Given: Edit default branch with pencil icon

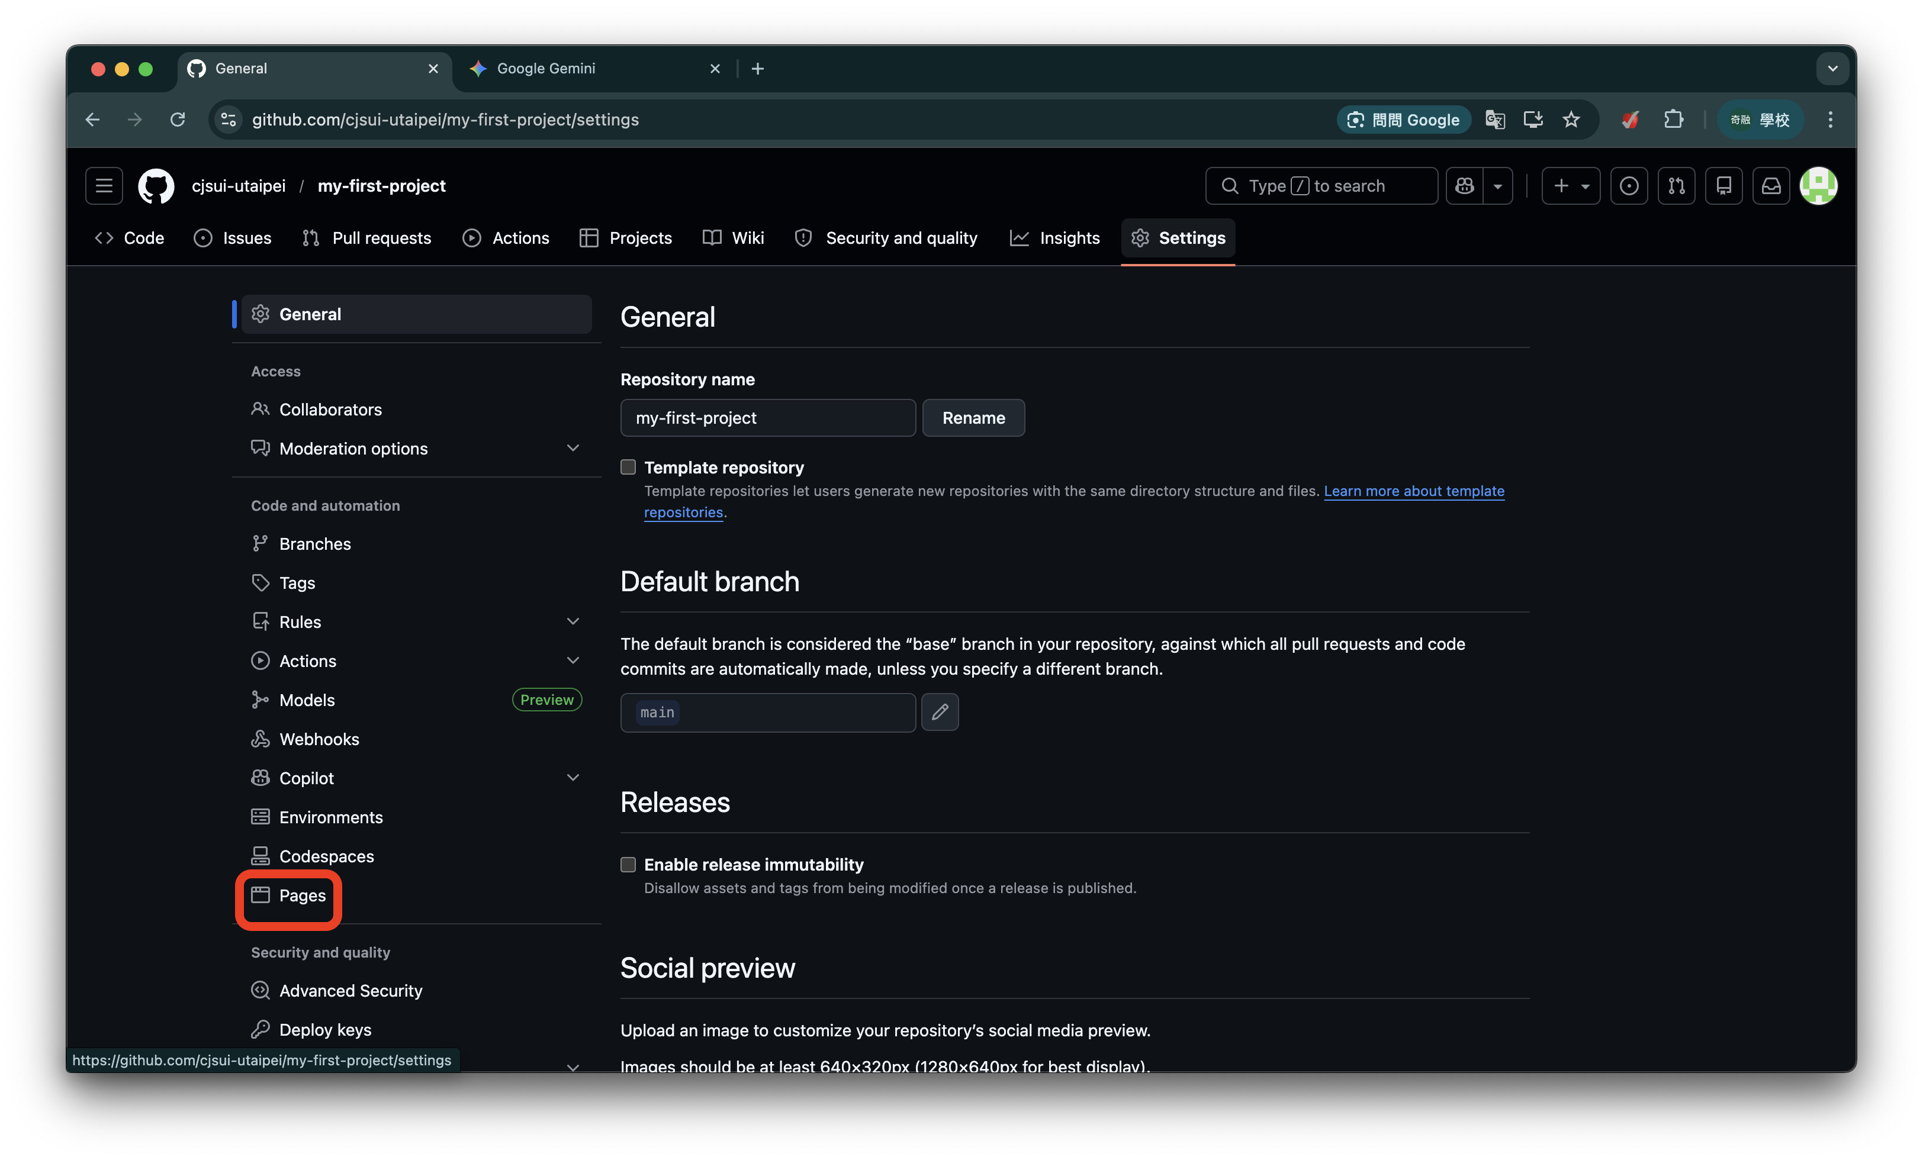Looking at the screenshot, I should point(940,712).
